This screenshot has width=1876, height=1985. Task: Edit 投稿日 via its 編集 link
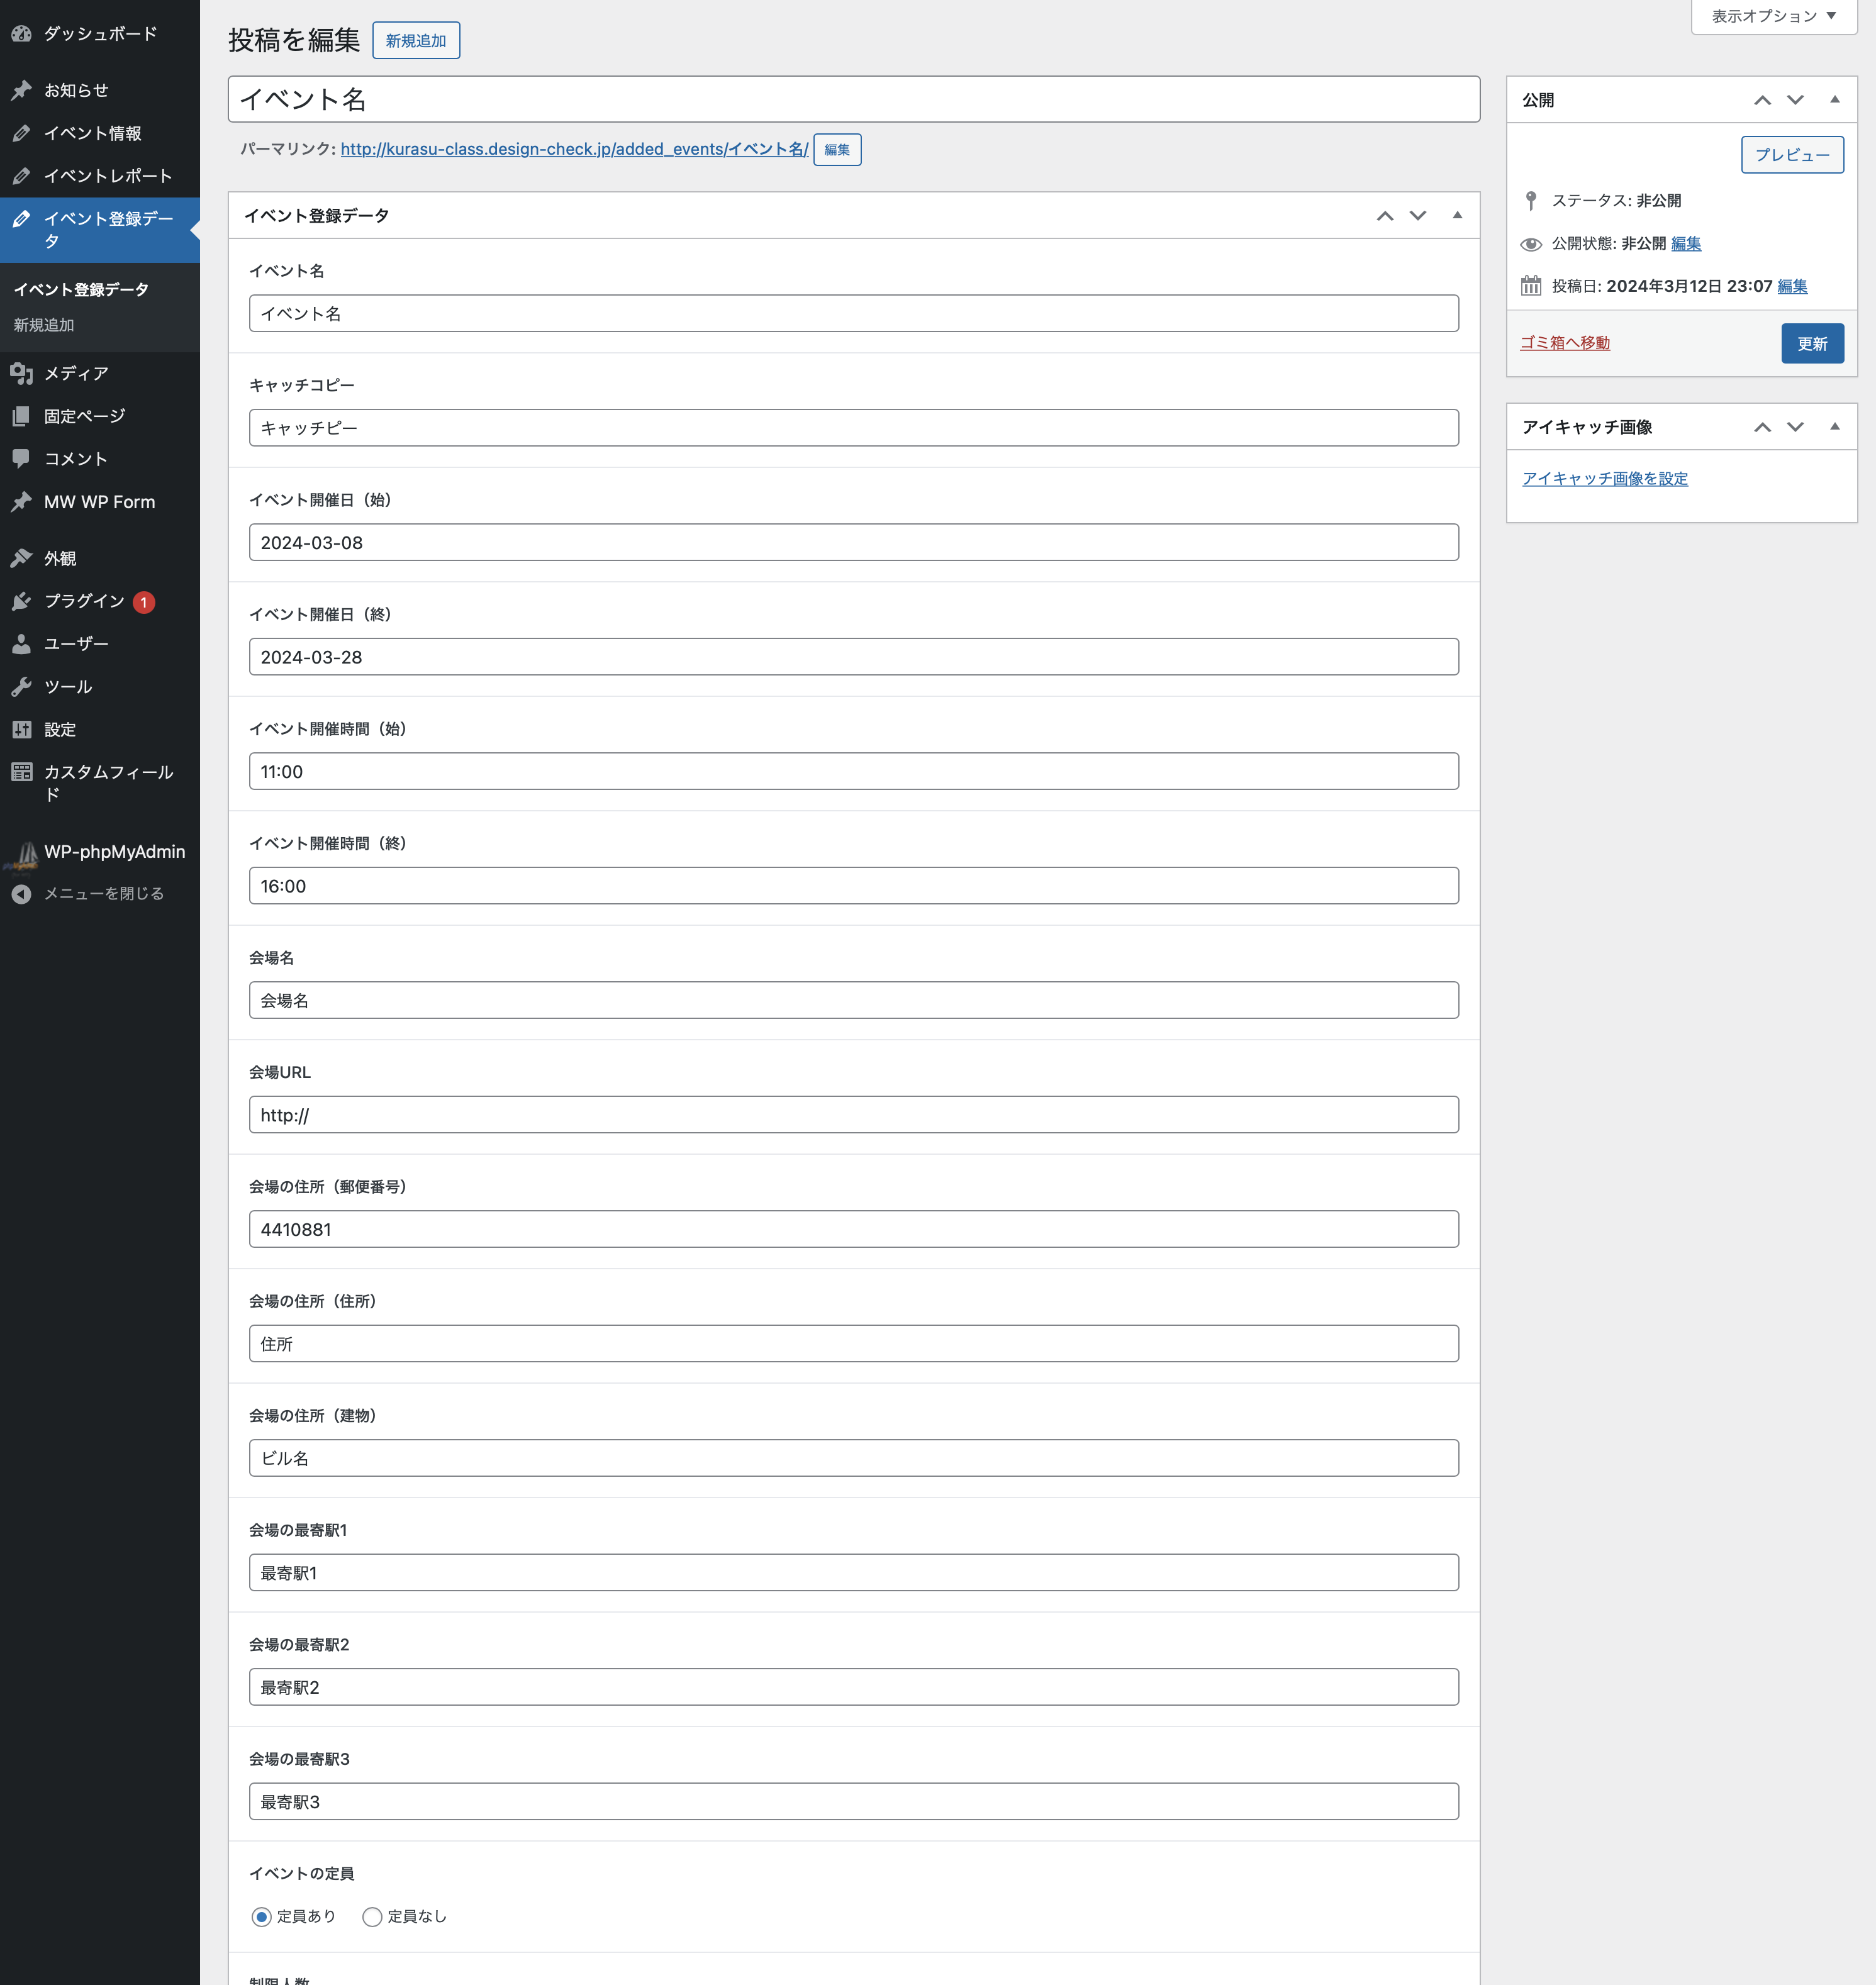point(1792,287)
